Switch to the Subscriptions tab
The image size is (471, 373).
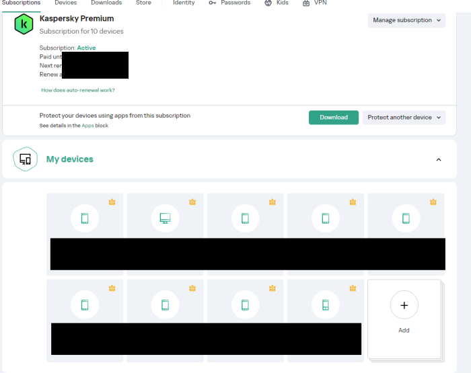click(21, 3)
